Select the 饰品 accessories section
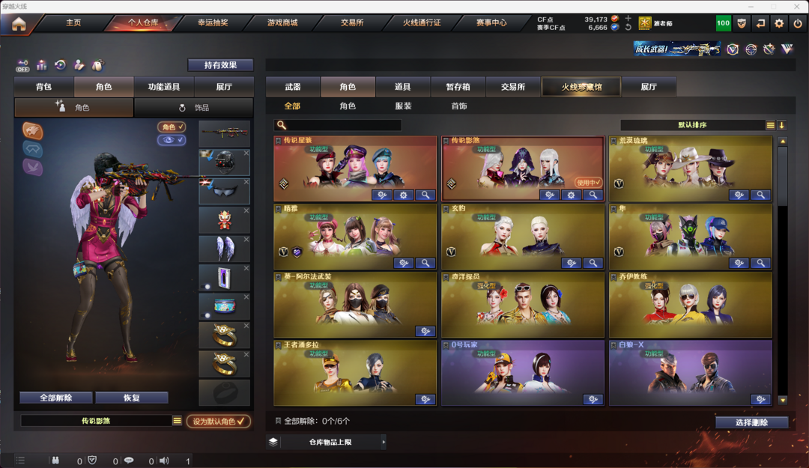This screenshot has width=809, height=468. coord(193,107)
